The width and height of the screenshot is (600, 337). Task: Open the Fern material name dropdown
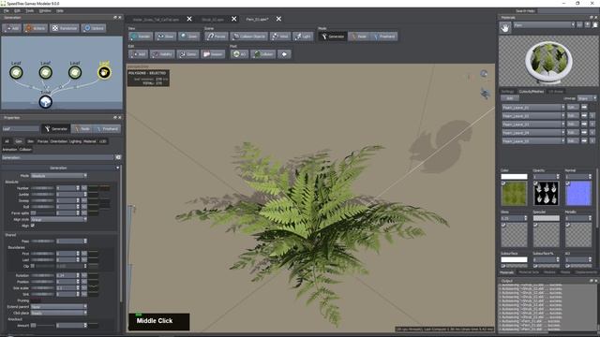(x=544, y=25)
